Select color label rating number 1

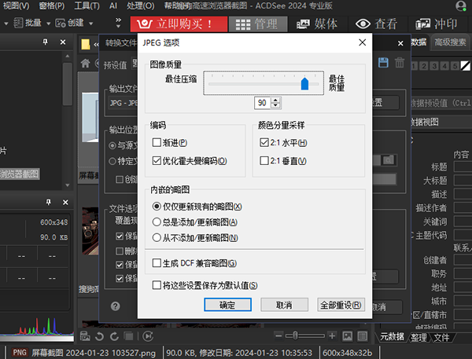click(x=415, y=66)
